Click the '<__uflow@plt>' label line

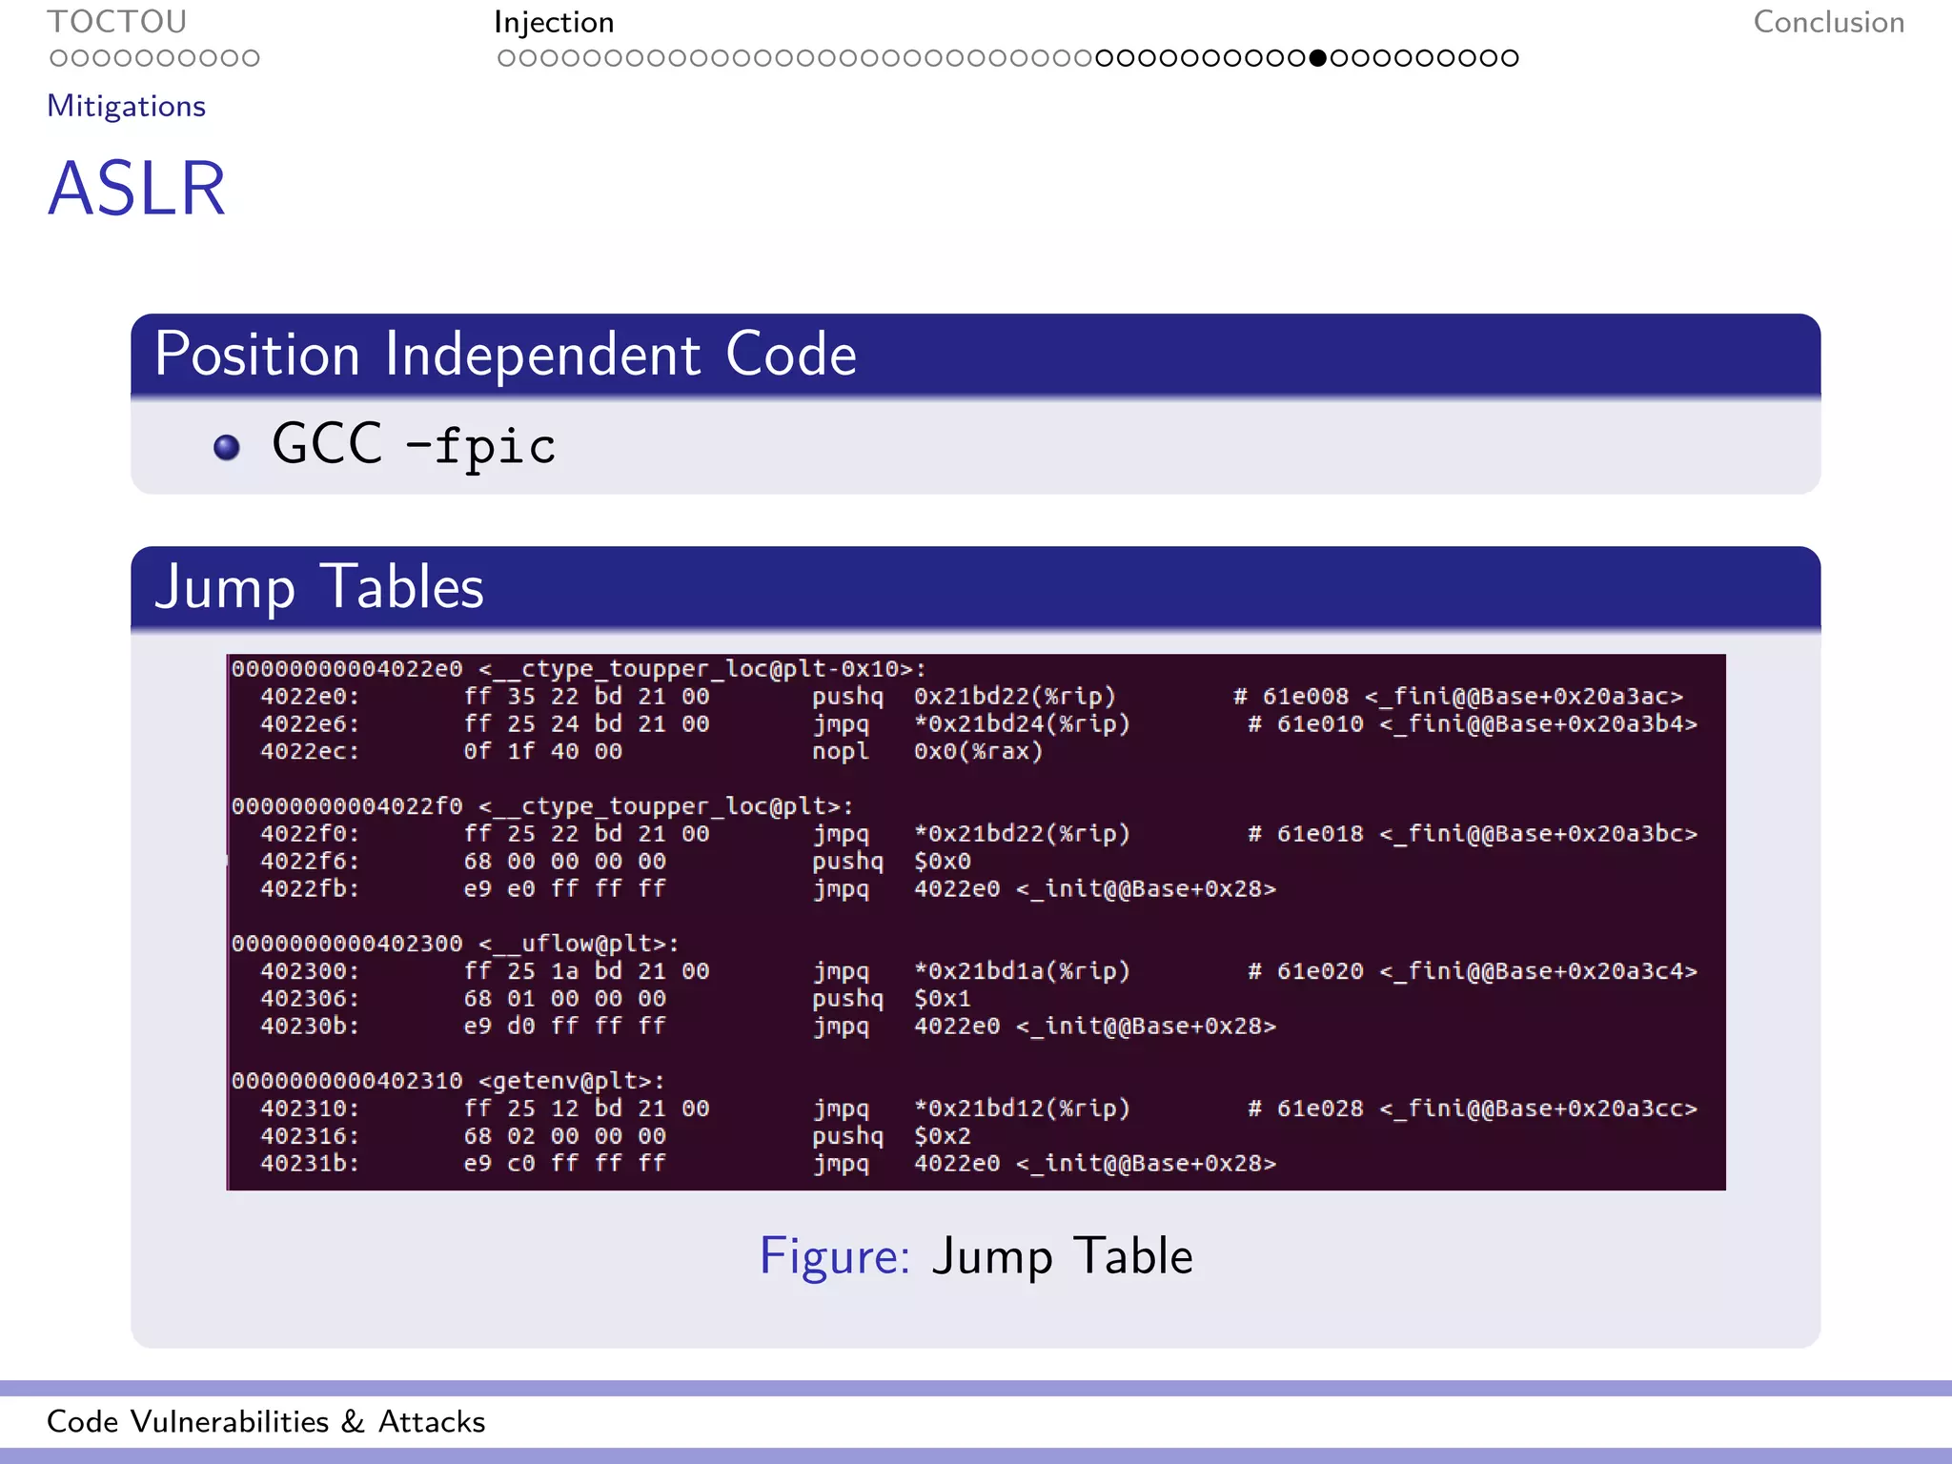pyautogui.click(x=456, y=944)
